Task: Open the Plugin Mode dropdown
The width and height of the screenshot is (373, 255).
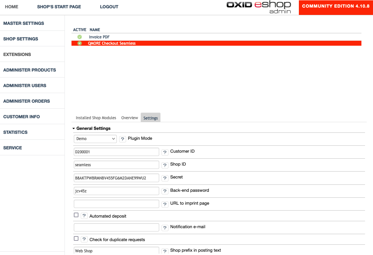Action: pyautogui.click(x=95, y=139)
